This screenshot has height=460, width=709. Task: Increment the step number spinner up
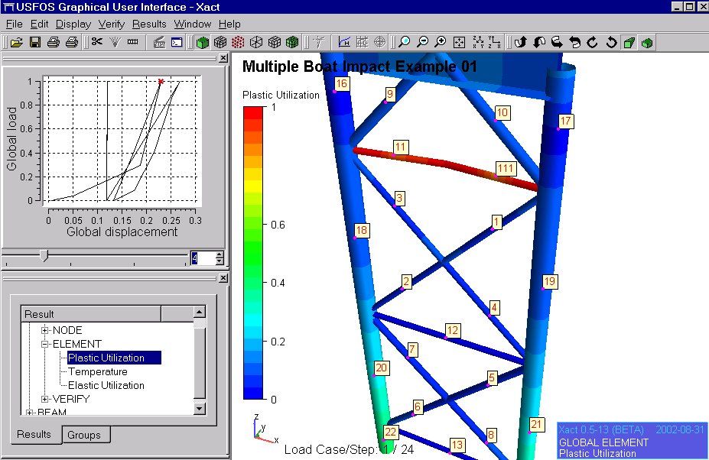click(220, 254)
